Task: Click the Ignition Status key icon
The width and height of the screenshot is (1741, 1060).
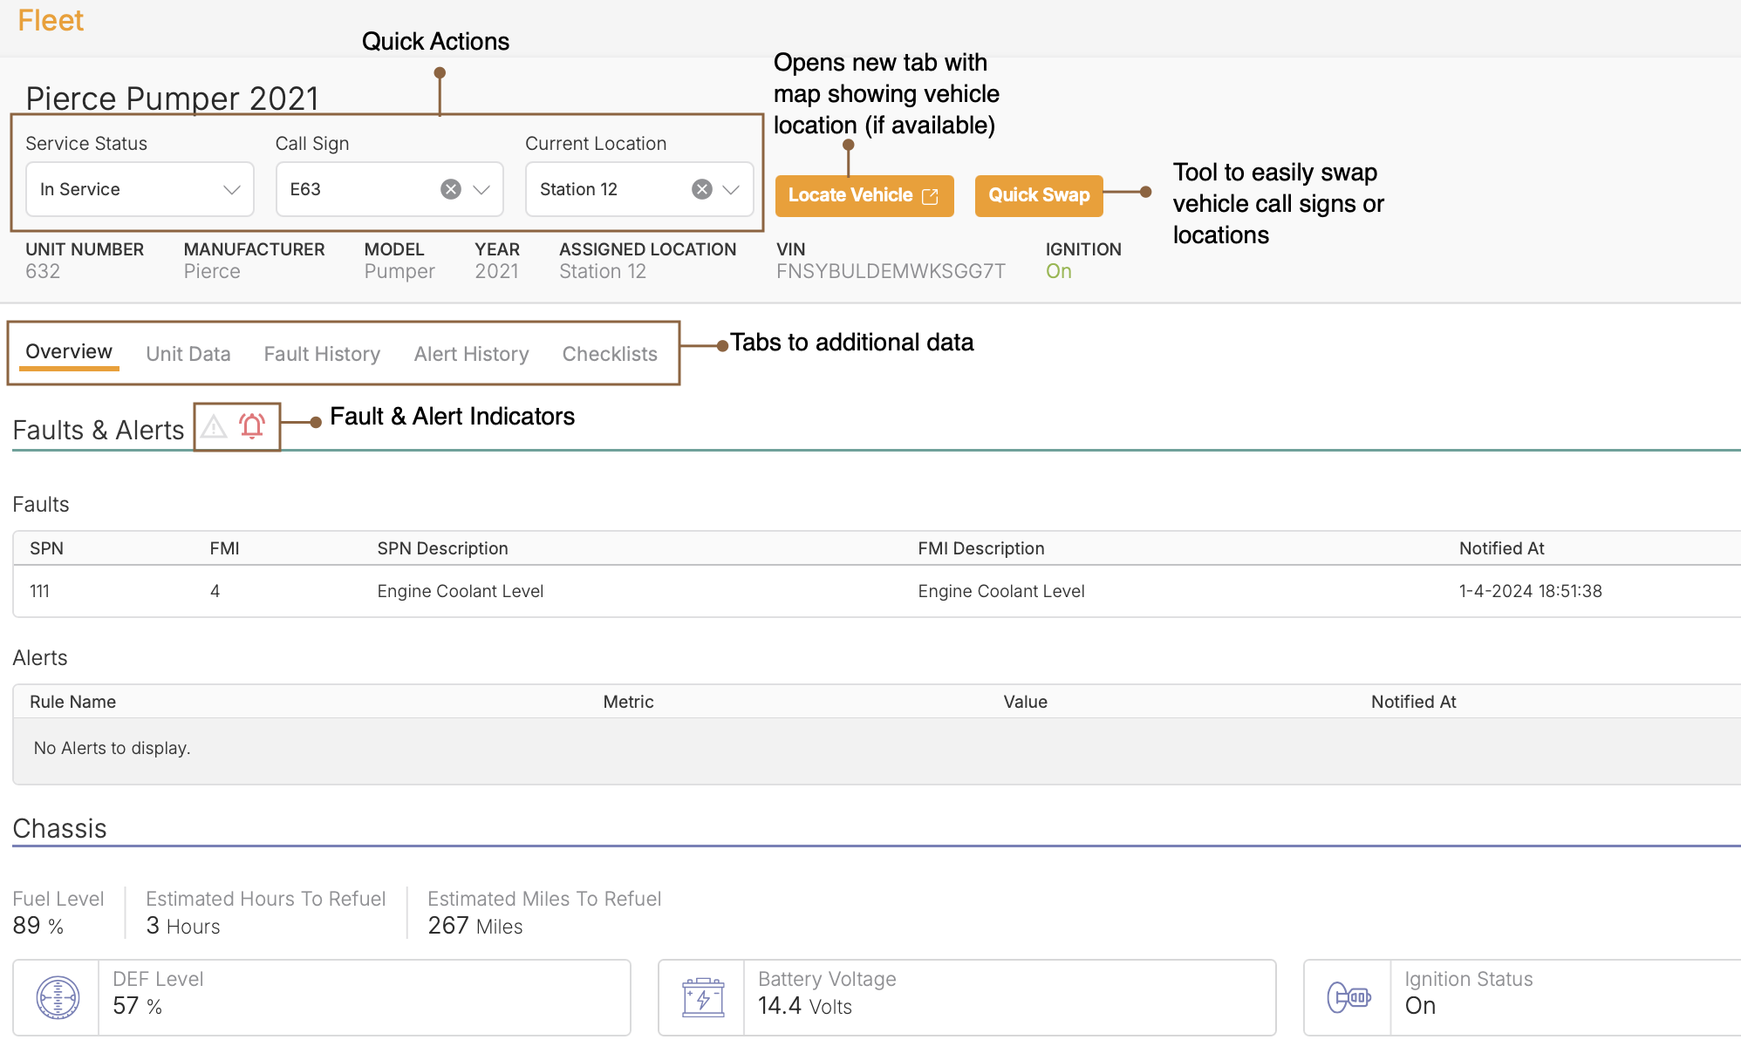Action: [1348, 997]
